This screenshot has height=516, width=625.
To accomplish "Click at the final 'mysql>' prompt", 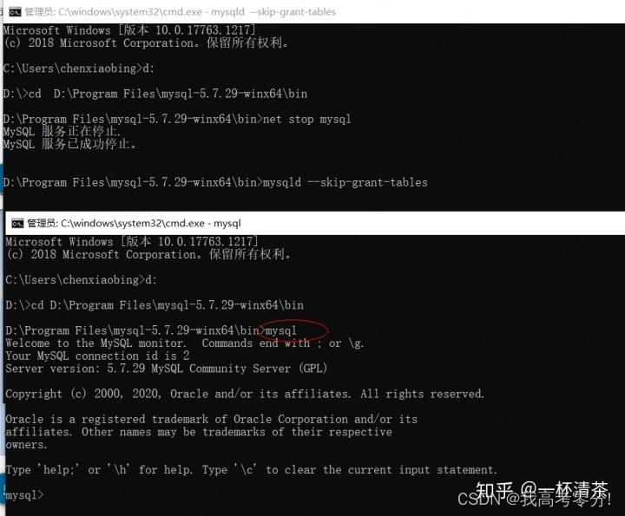I will [24, 495].
